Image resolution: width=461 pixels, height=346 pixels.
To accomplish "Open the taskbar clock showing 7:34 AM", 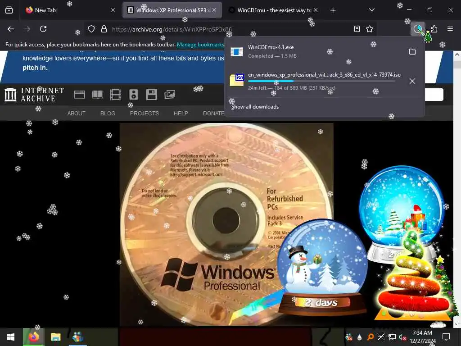I will point(422,337).
